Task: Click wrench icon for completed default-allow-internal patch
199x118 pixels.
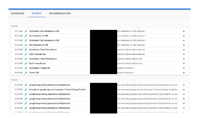Action: pos(26,50)
